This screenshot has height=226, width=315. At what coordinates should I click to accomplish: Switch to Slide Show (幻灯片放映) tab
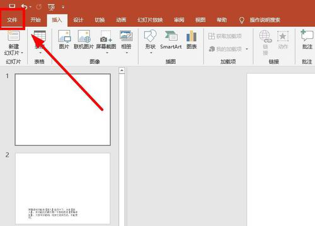(x=150, y=20)
